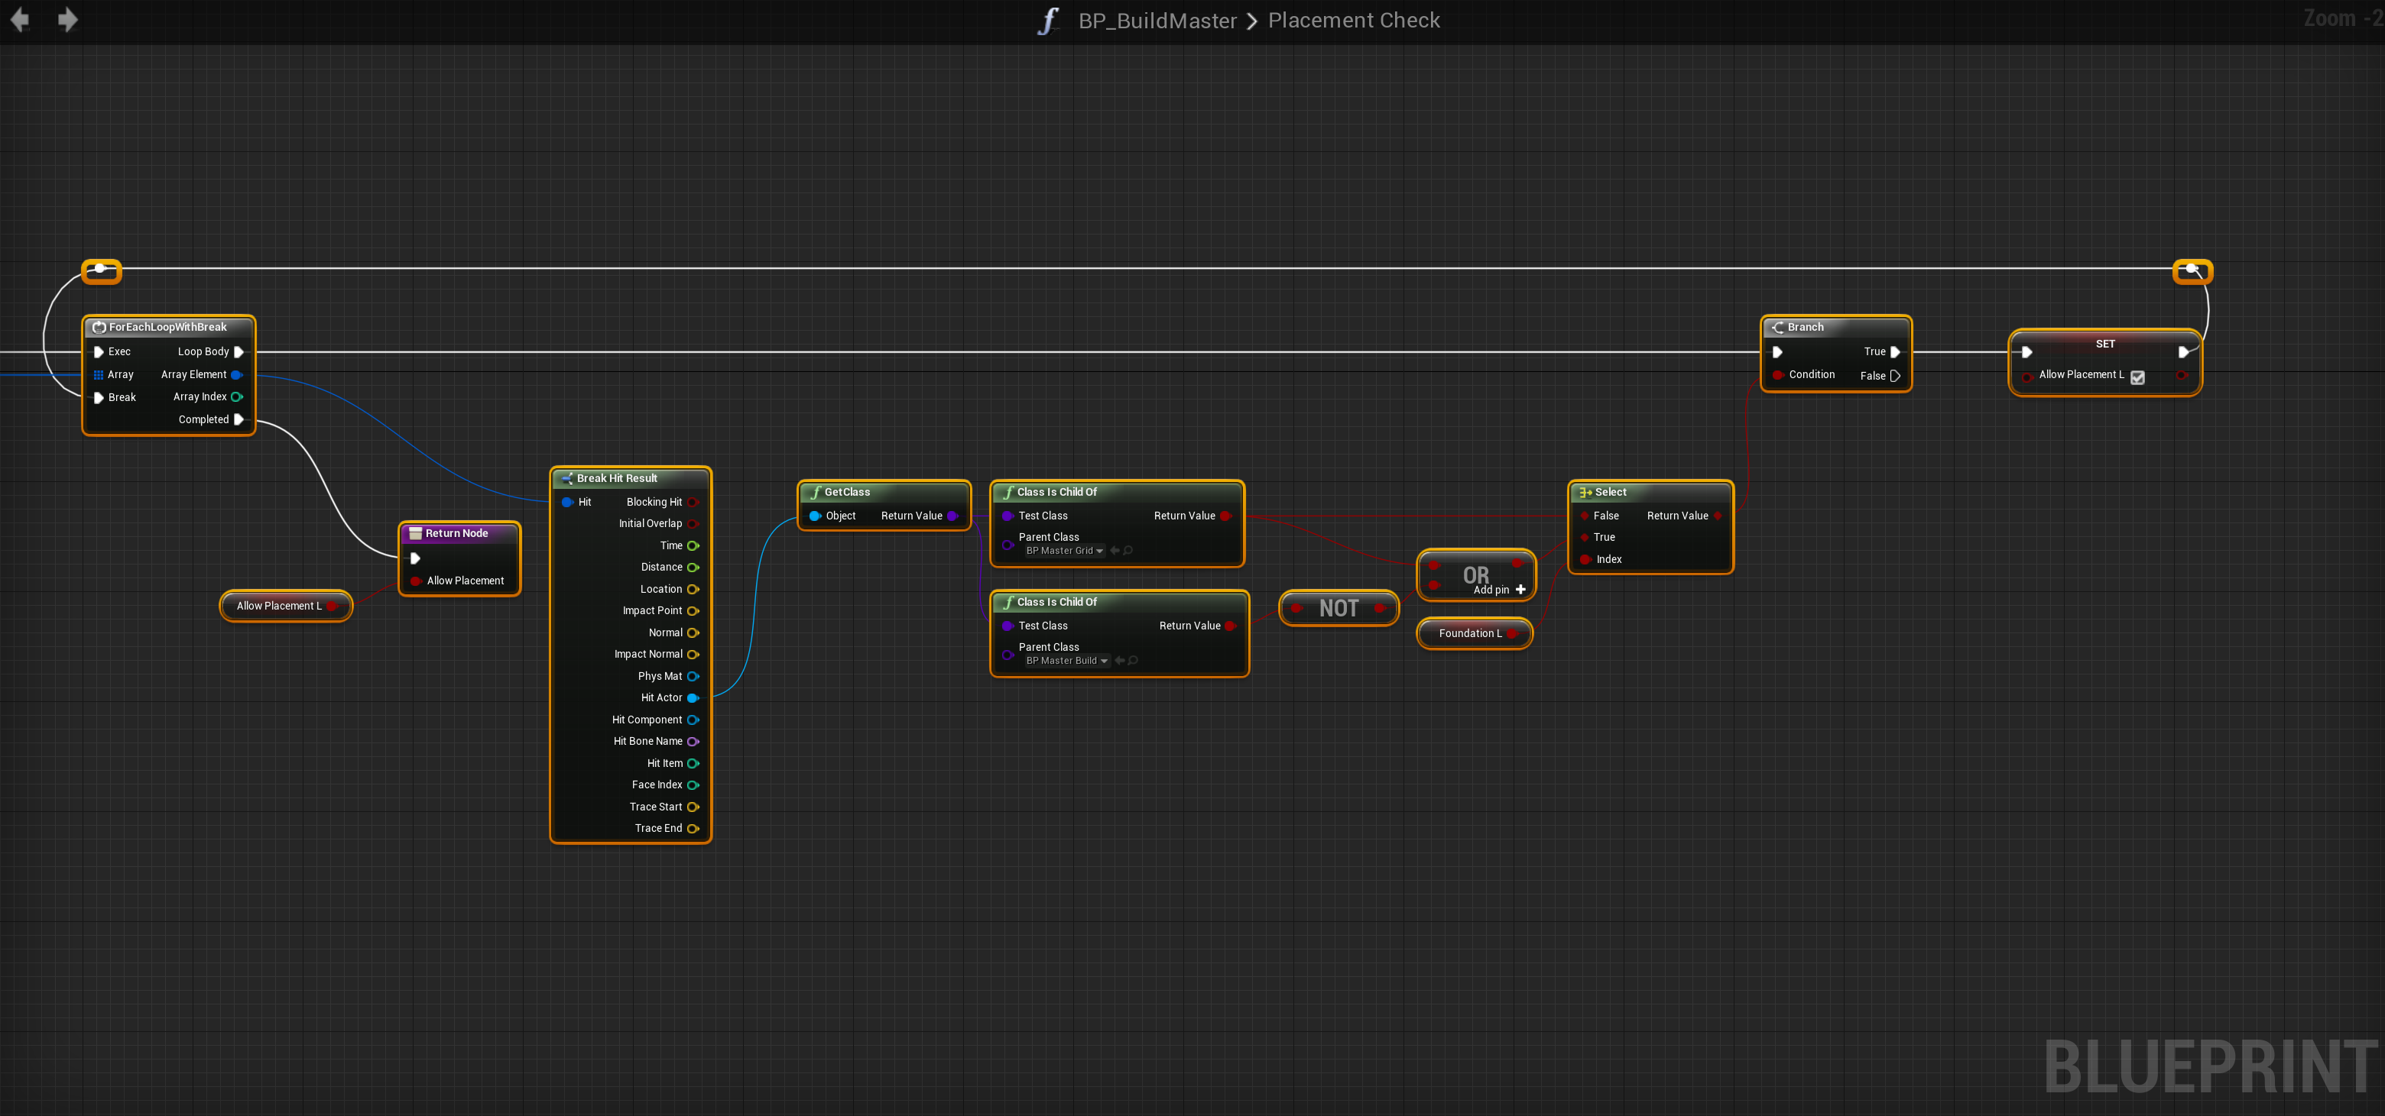
Task: Click the forward navigation arrow
Action: (x=67, y=19)
